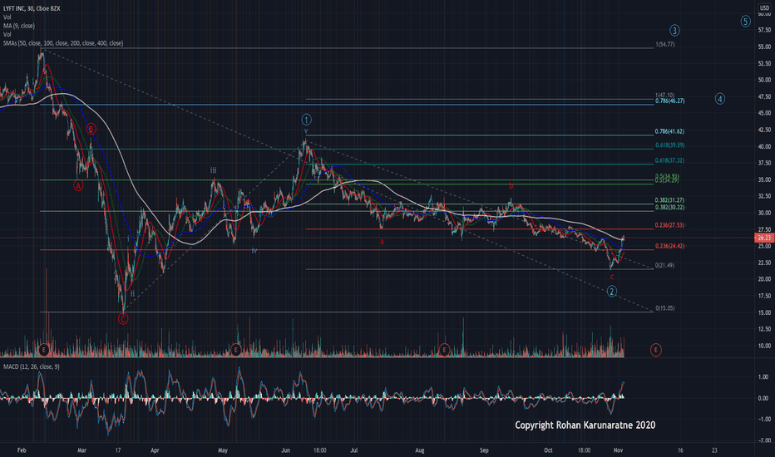Click the lowercase red c wave label
This screenshot has height=457, width=775.
(x=612, y=277)
